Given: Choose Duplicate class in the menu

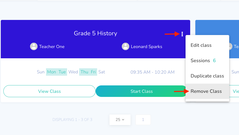Looking at the screenshot, I should click(207, 76).
